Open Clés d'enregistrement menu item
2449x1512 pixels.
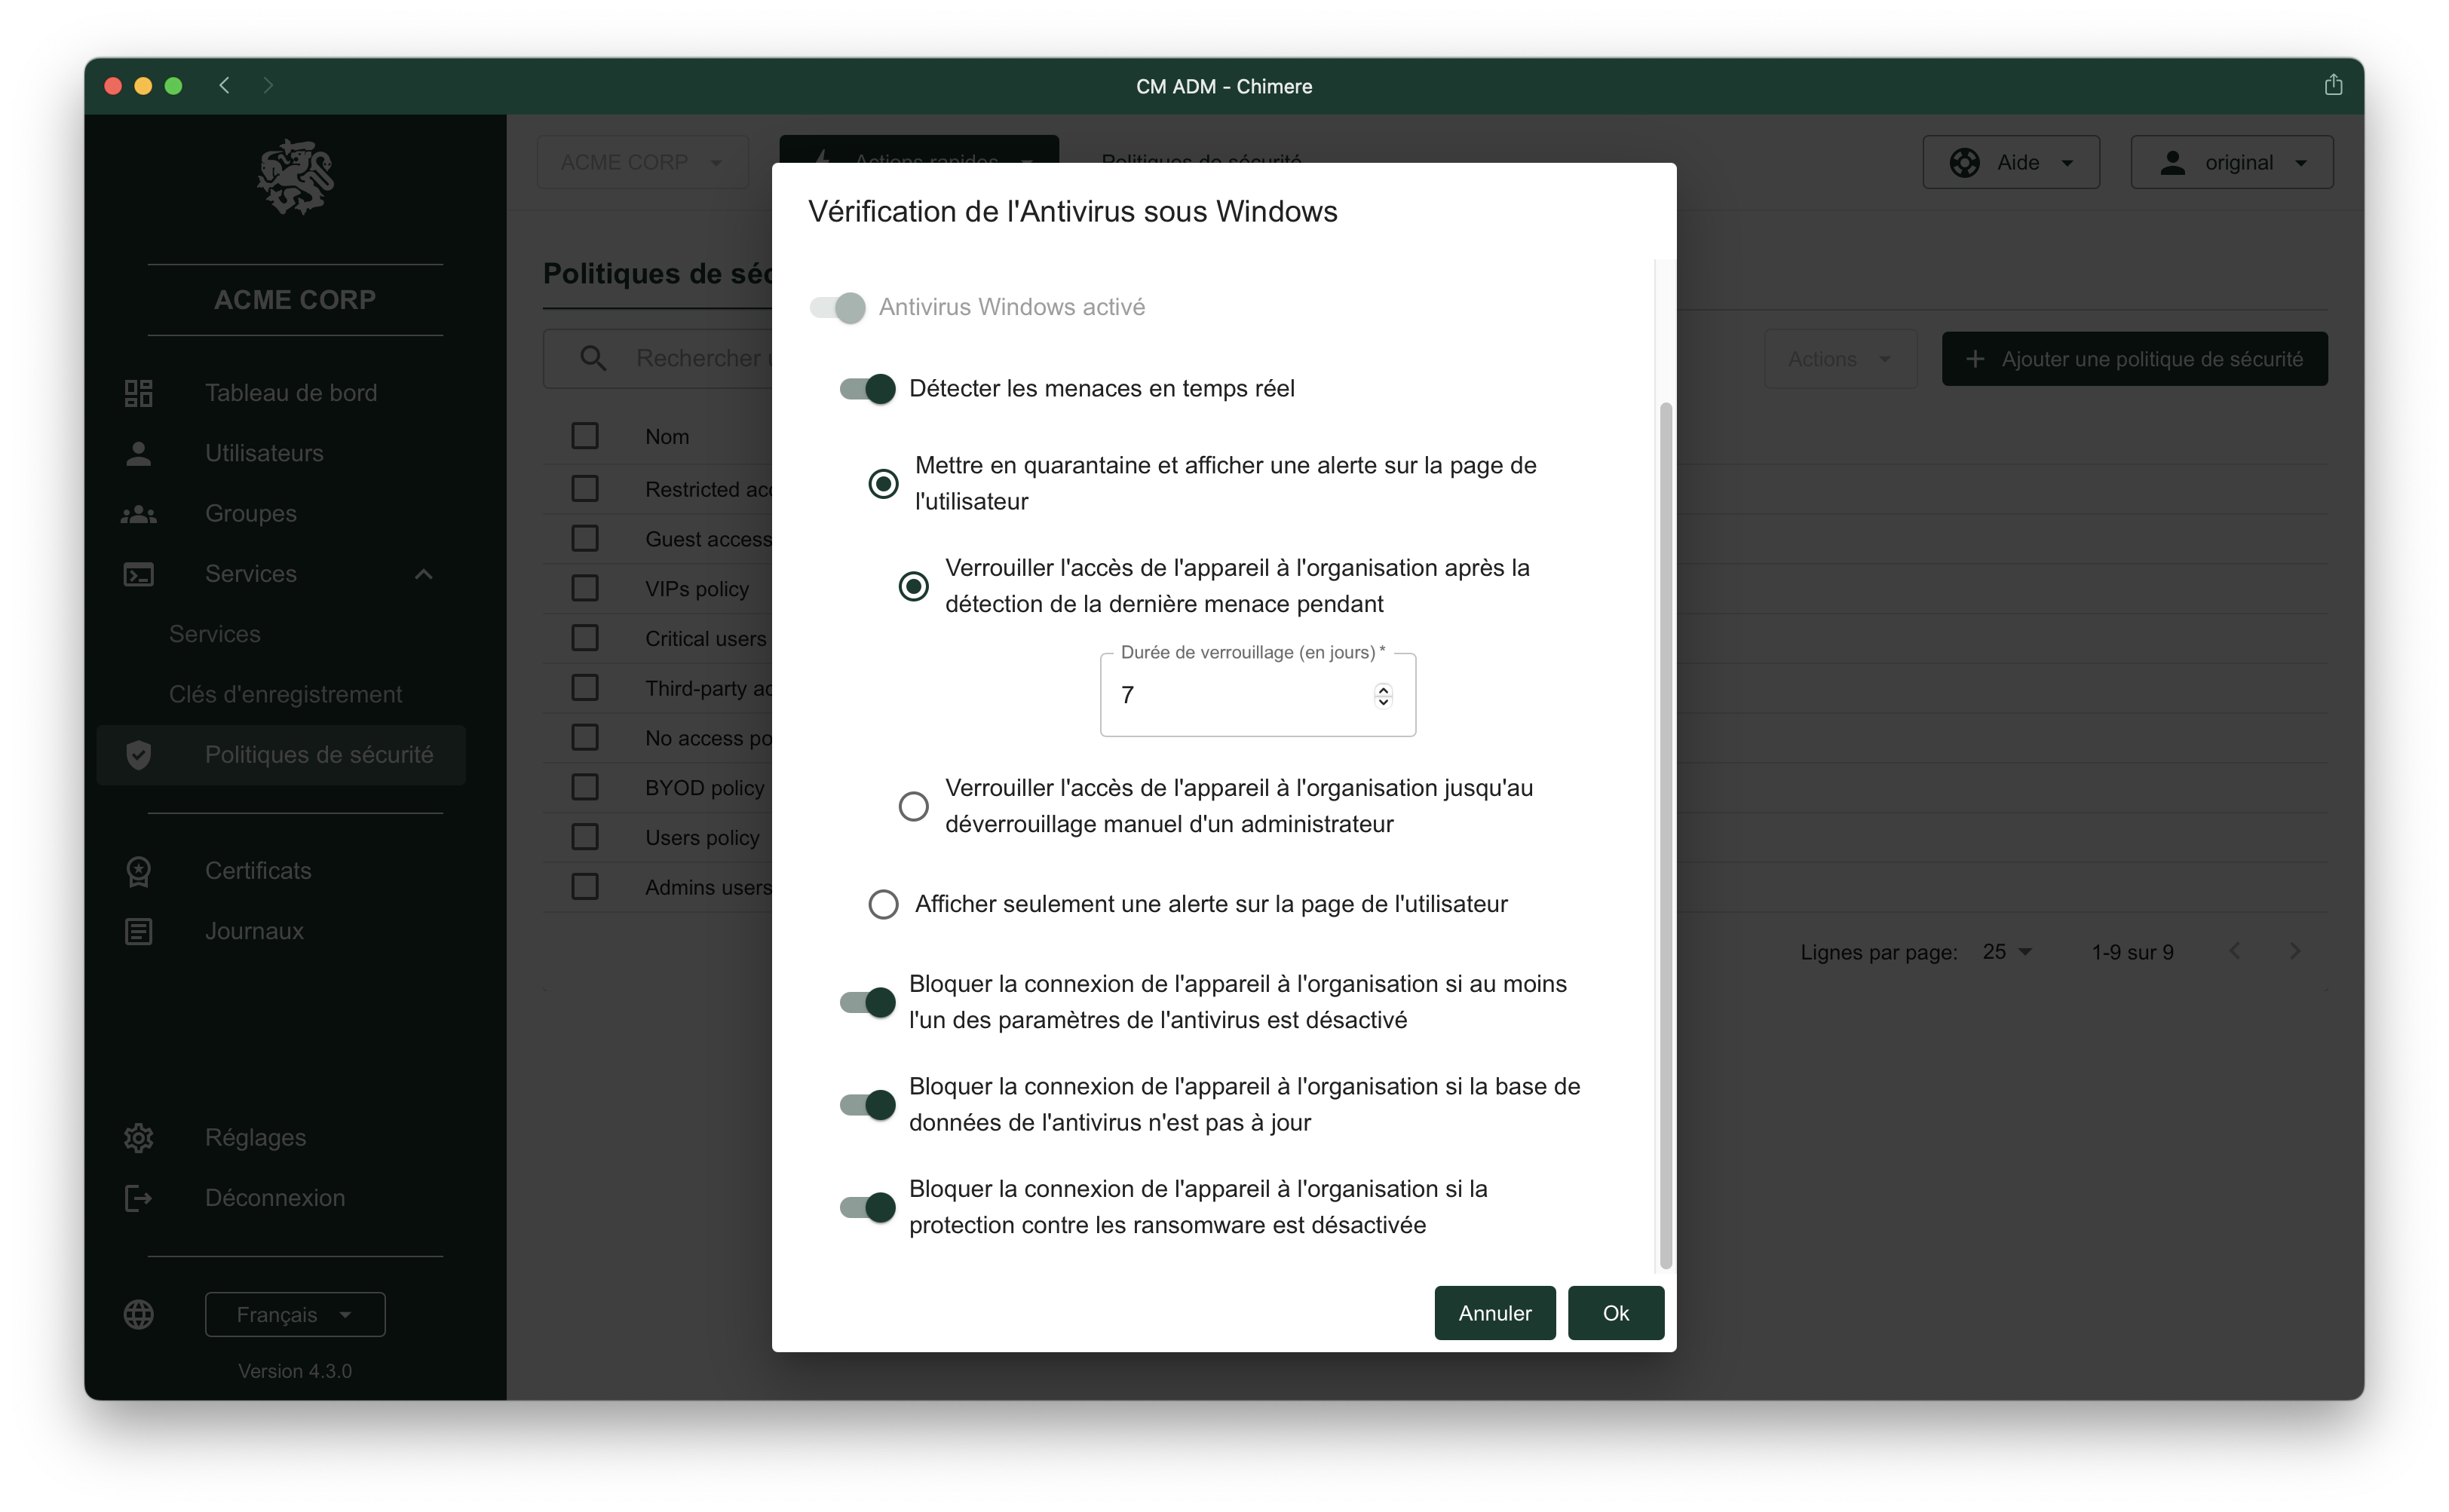(285, 694)
